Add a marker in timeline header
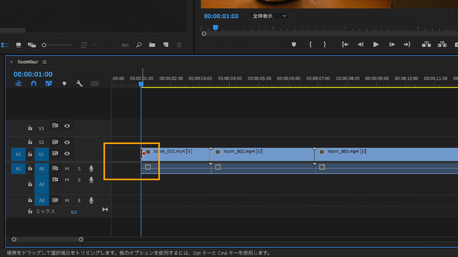458x257 pixels. pyautogui.click(x=64, y=84)
